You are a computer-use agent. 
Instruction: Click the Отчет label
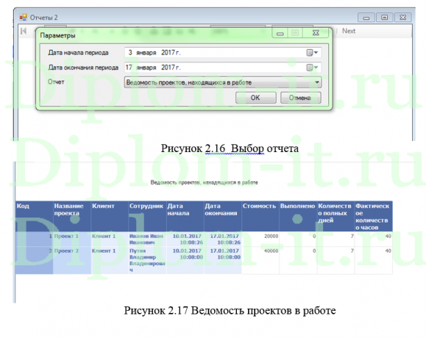click(56, 82)
